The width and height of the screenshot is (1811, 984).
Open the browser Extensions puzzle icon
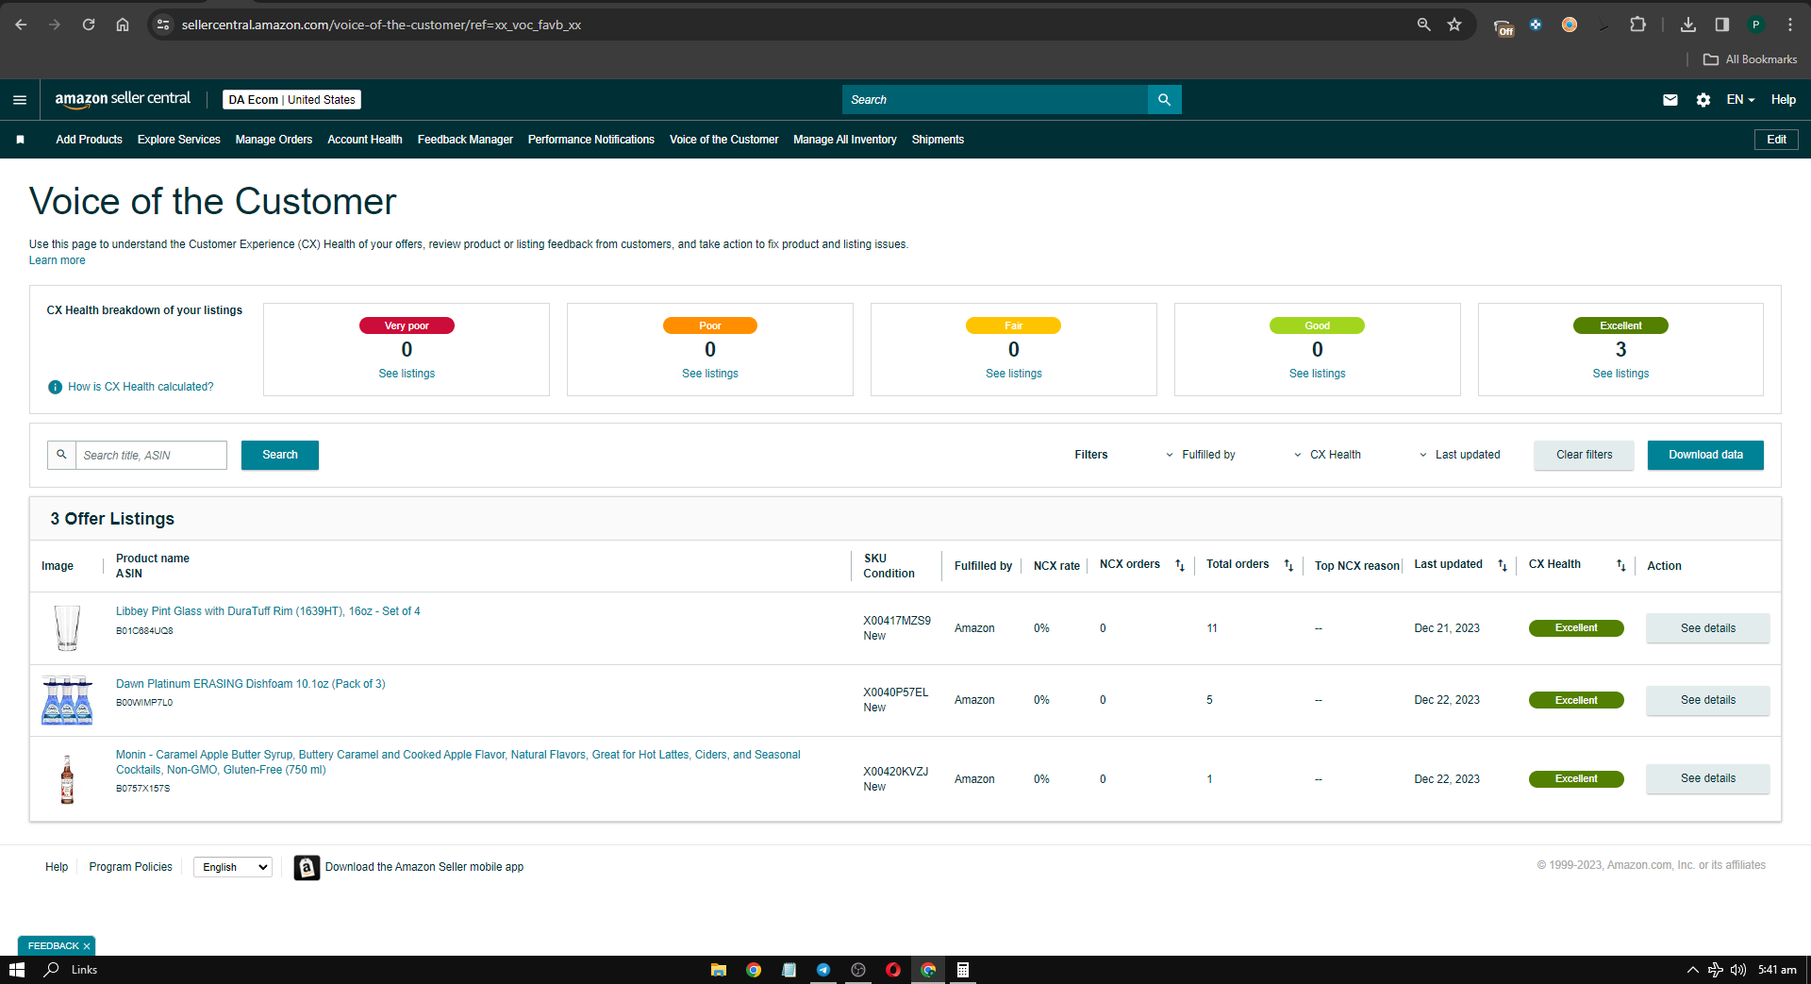1637,25
